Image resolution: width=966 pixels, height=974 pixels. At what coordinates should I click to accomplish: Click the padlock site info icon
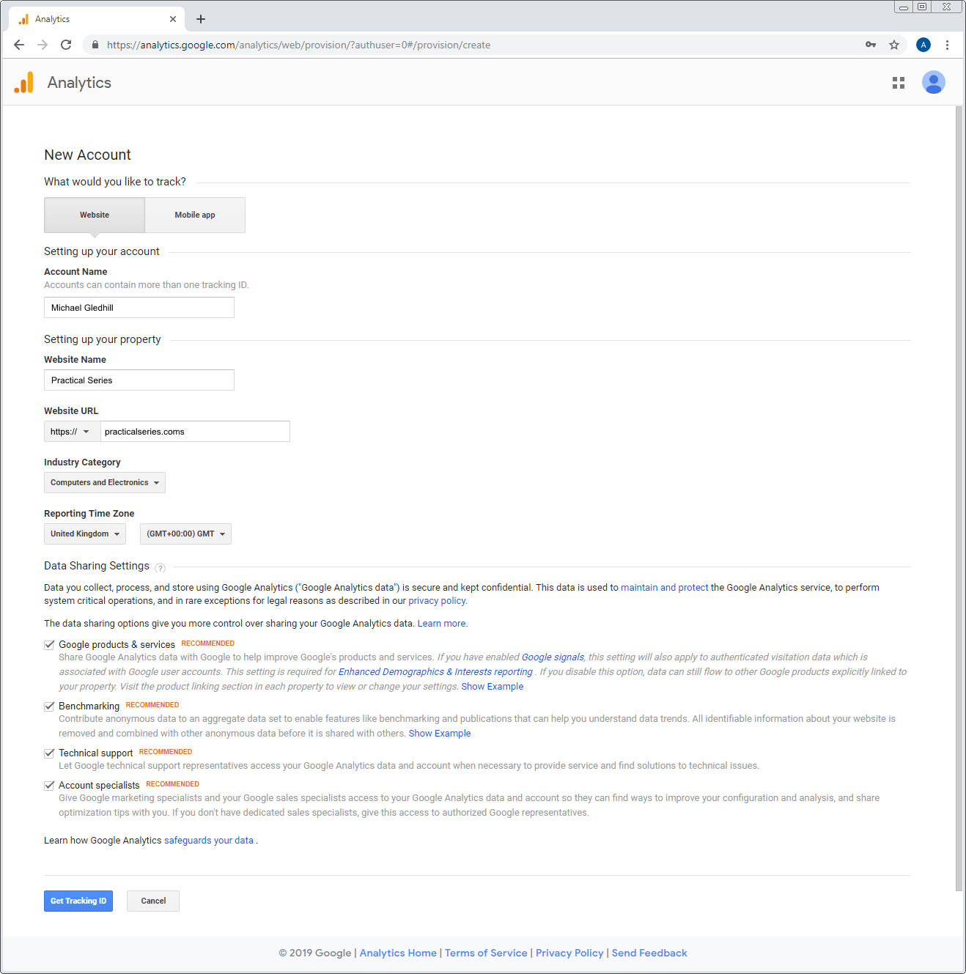pos(95,45)
